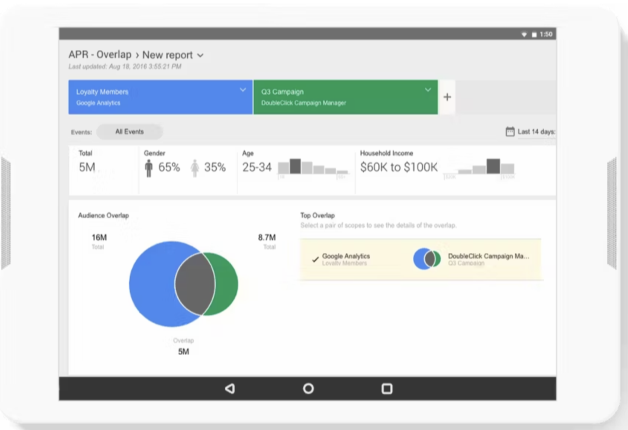Select DoubleClick Campaign Ma... overlap entry
Screen dimensions: 628x430
[x=488, y=259]
